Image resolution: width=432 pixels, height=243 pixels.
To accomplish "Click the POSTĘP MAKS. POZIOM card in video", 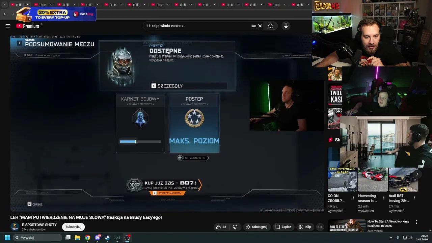I will pos(194,123).
